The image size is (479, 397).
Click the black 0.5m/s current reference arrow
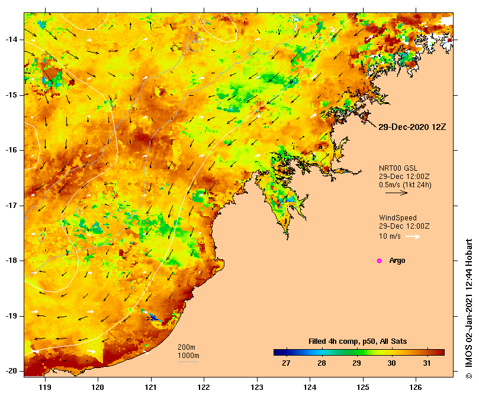(397, 193)
